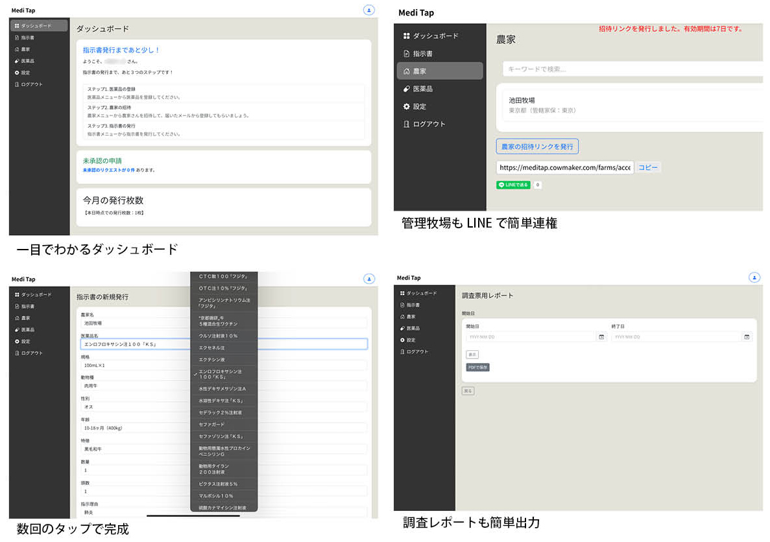This screenshot has width=770, height=542.
Task: Open the 医薬品名 select field in form
Action: tap(223, 344)
